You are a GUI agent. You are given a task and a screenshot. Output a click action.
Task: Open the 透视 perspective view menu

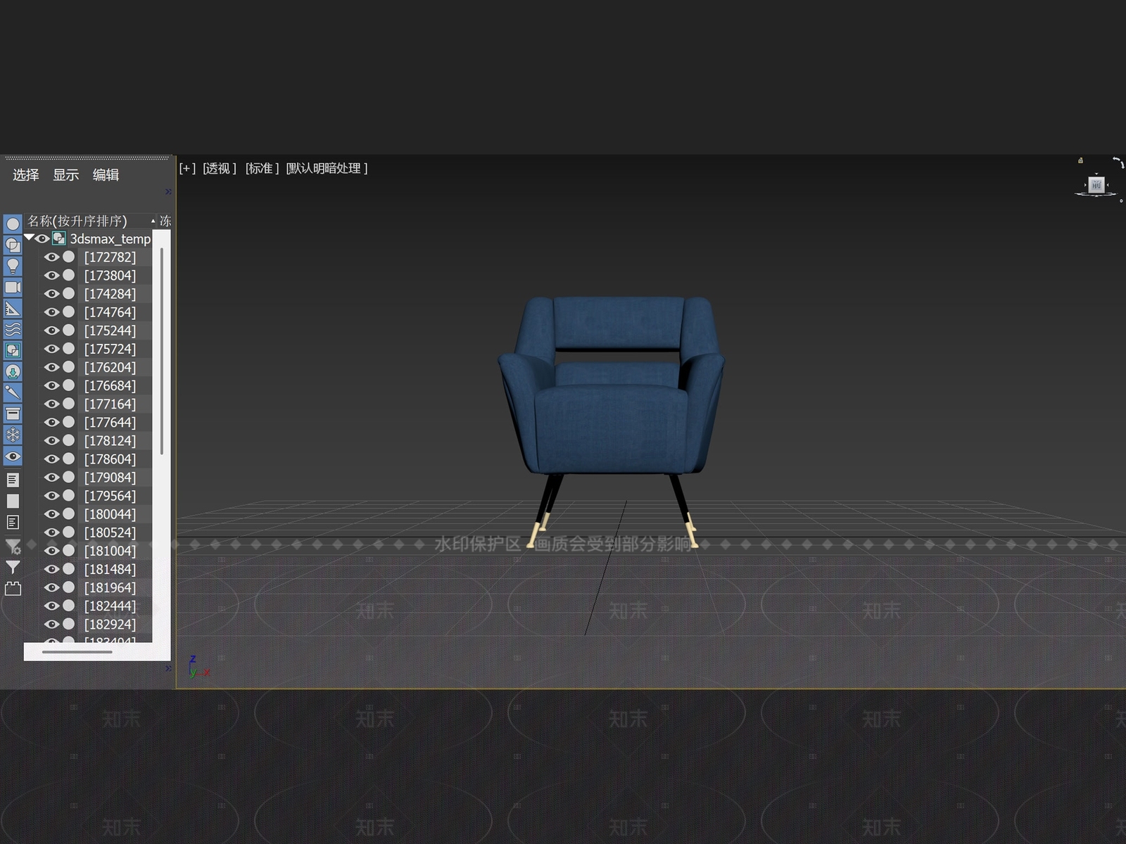220,168
